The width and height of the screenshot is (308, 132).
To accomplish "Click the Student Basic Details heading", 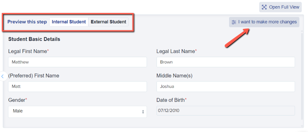I will (34, 39).
